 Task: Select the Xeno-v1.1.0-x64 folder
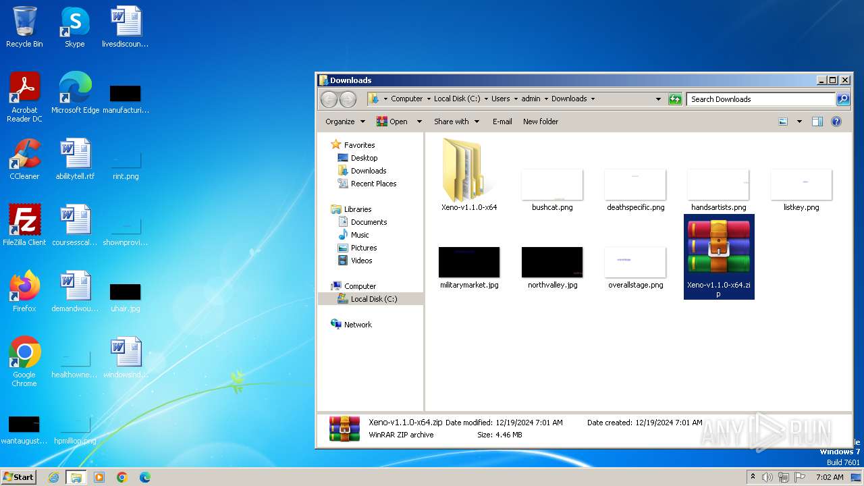(x=469, y=175)
